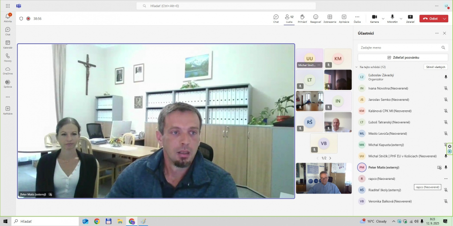The height and width of the screenshot is (226, 453).
Task: Open Hovory calls in the sidebar
Action: pos(8,57)
